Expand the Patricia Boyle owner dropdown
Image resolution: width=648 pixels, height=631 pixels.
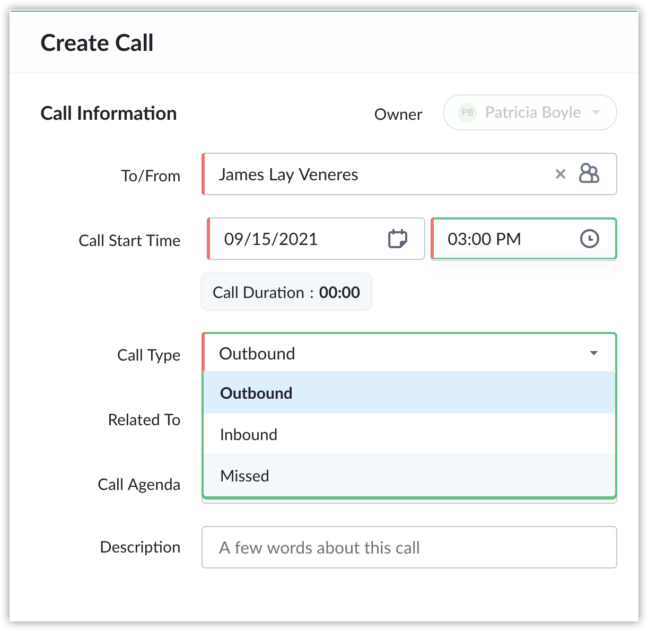[530, 112]
